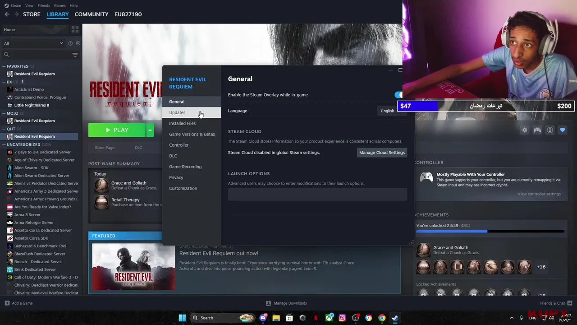Select Privacy in properties sidebar
This screenshot has width=577, height=325.
pos(192,177)
